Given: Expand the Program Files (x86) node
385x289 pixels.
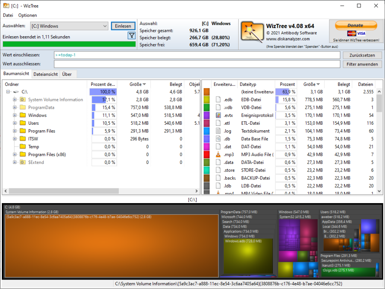Looking at the screenshot, I should (15, 154).
